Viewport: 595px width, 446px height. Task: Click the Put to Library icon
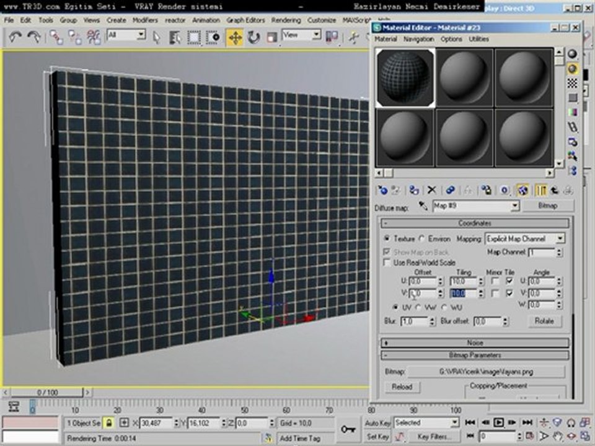point(486,190)
